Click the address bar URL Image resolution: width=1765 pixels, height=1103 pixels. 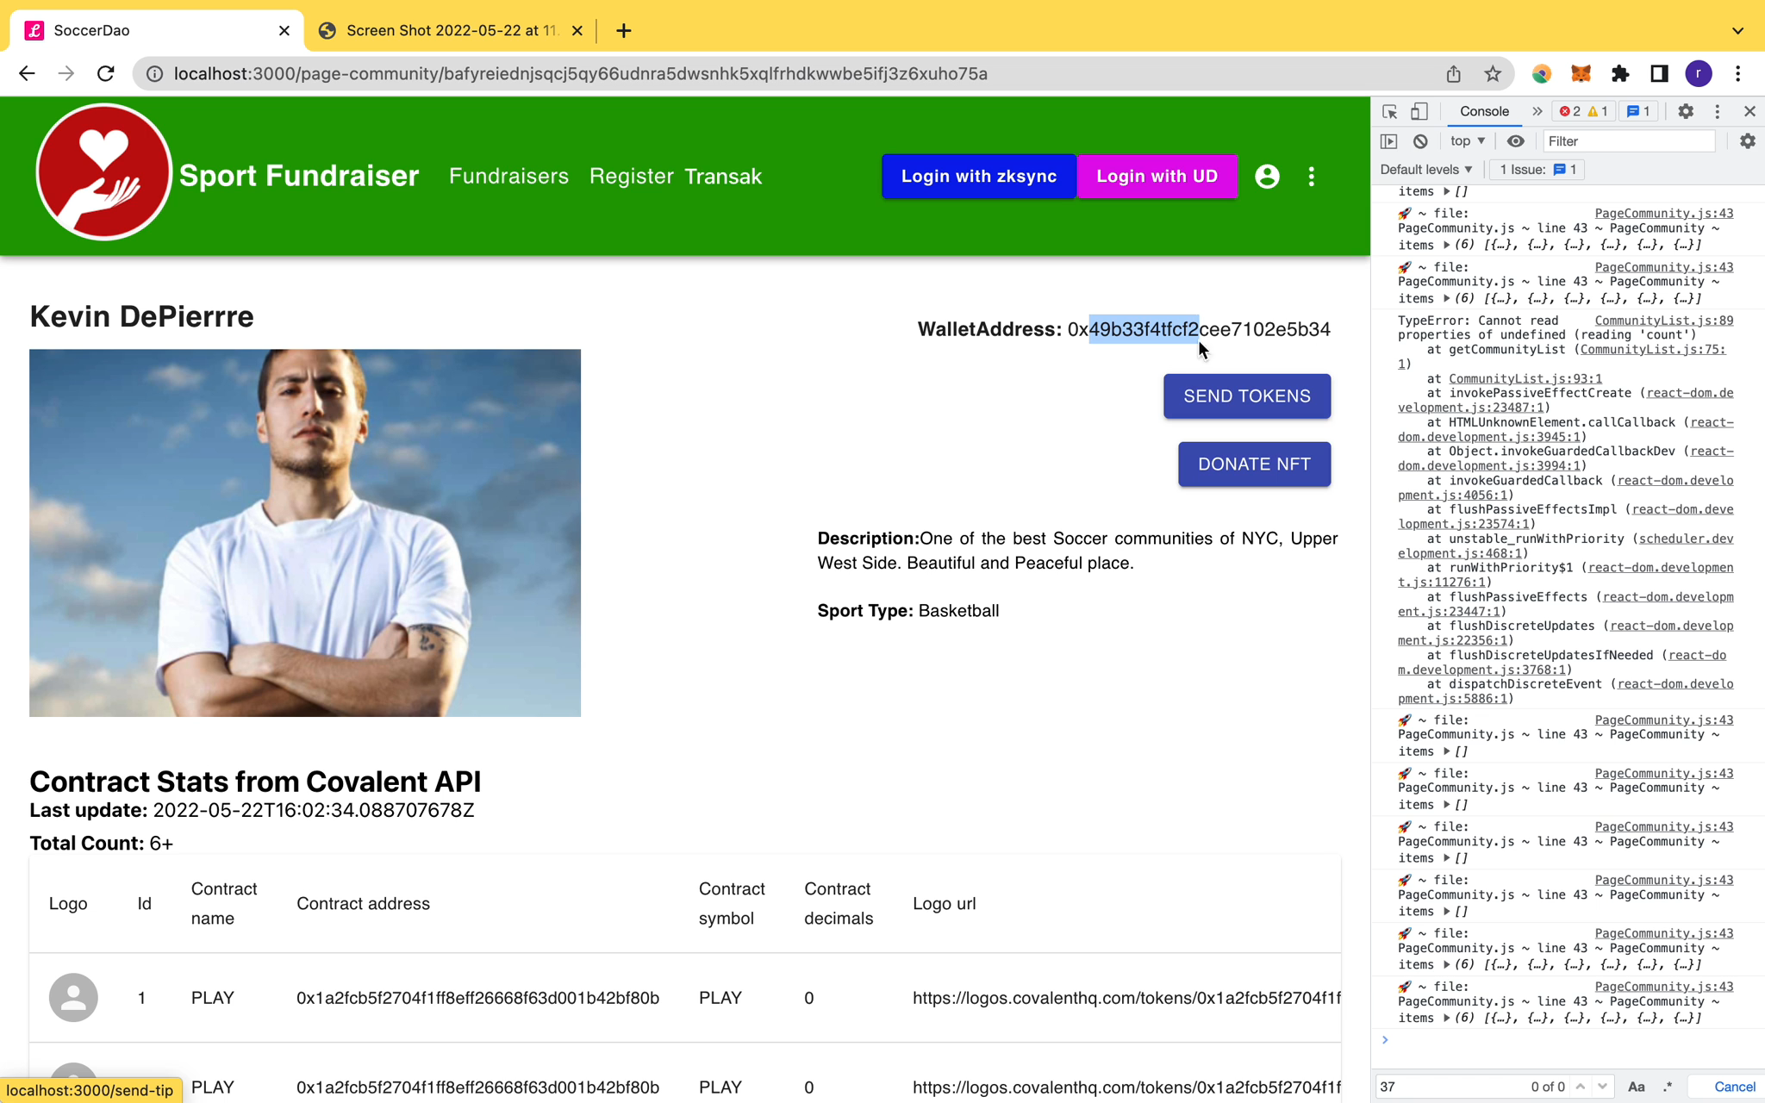point(580,74)
